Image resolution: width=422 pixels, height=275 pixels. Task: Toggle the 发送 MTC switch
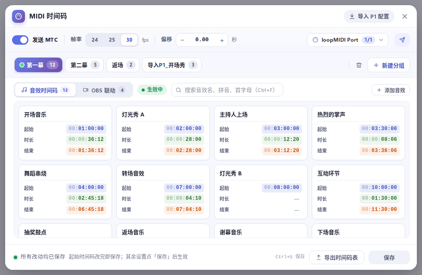tap(20, 40)
